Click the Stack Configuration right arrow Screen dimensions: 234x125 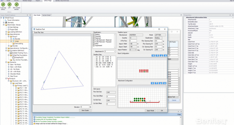pos(165,56)
